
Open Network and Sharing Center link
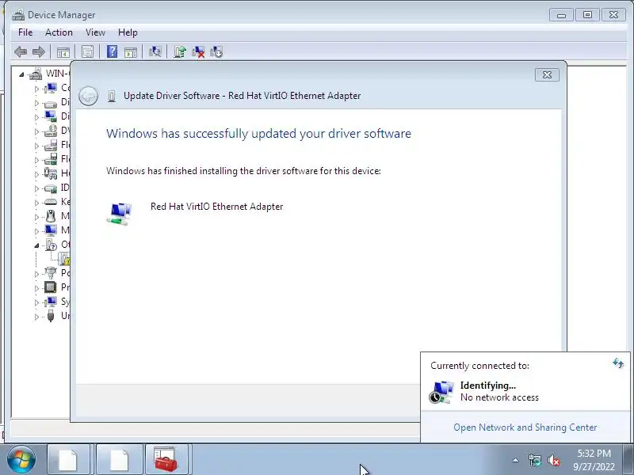525,427
